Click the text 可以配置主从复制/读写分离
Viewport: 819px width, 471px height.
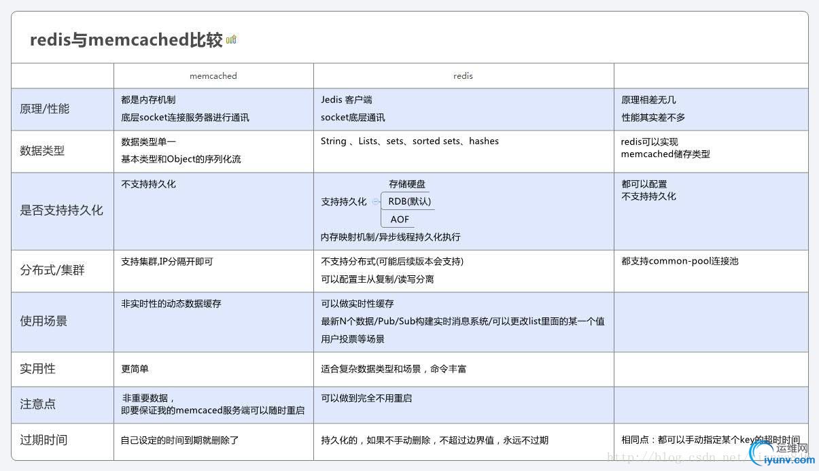[377, 279]
